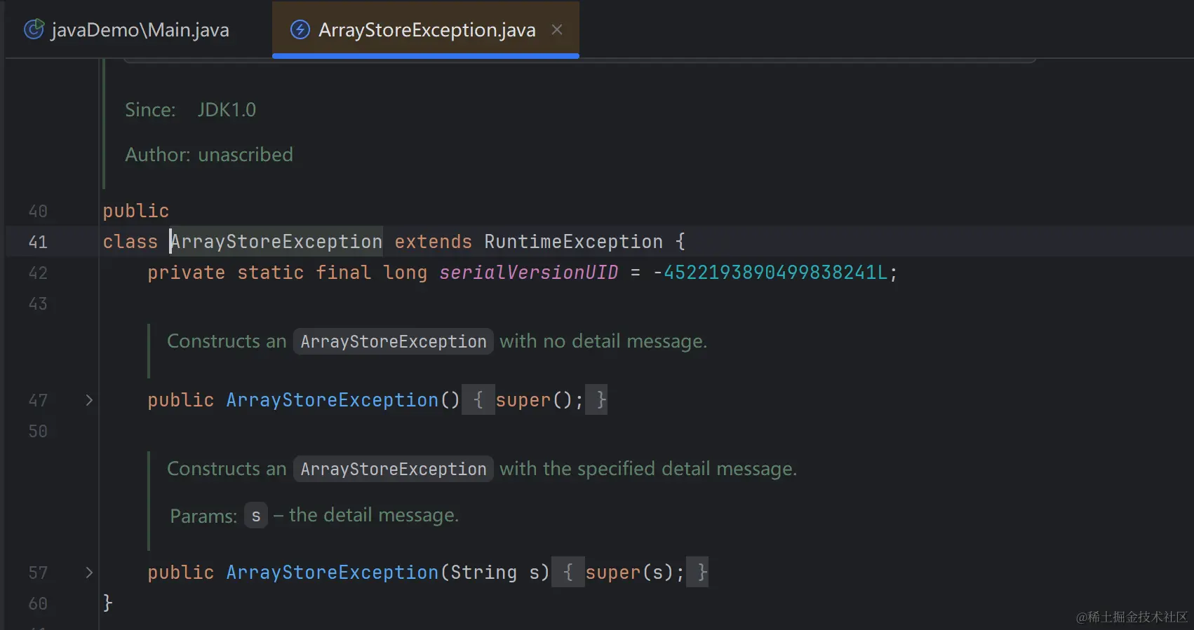1194x630 pixels.
Task: Click line number 57 in the gutter
Action: pos(38,573)
